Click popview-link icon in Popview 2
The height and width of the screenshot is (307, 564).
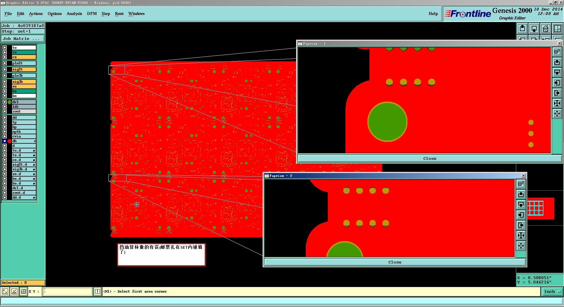(521, 184)
